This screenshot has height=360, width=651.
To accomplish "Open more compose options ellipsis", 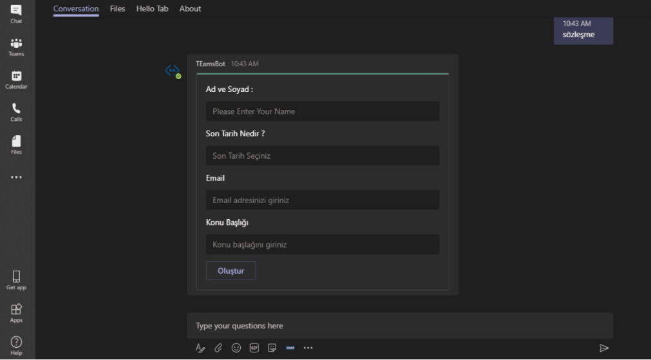I will click(308, 348).
